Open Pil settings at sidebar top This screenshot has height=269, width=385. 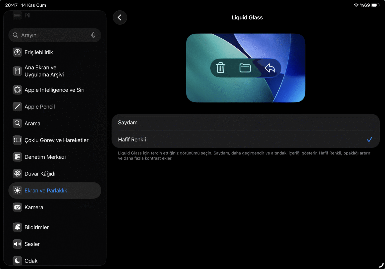pos(27,16)
